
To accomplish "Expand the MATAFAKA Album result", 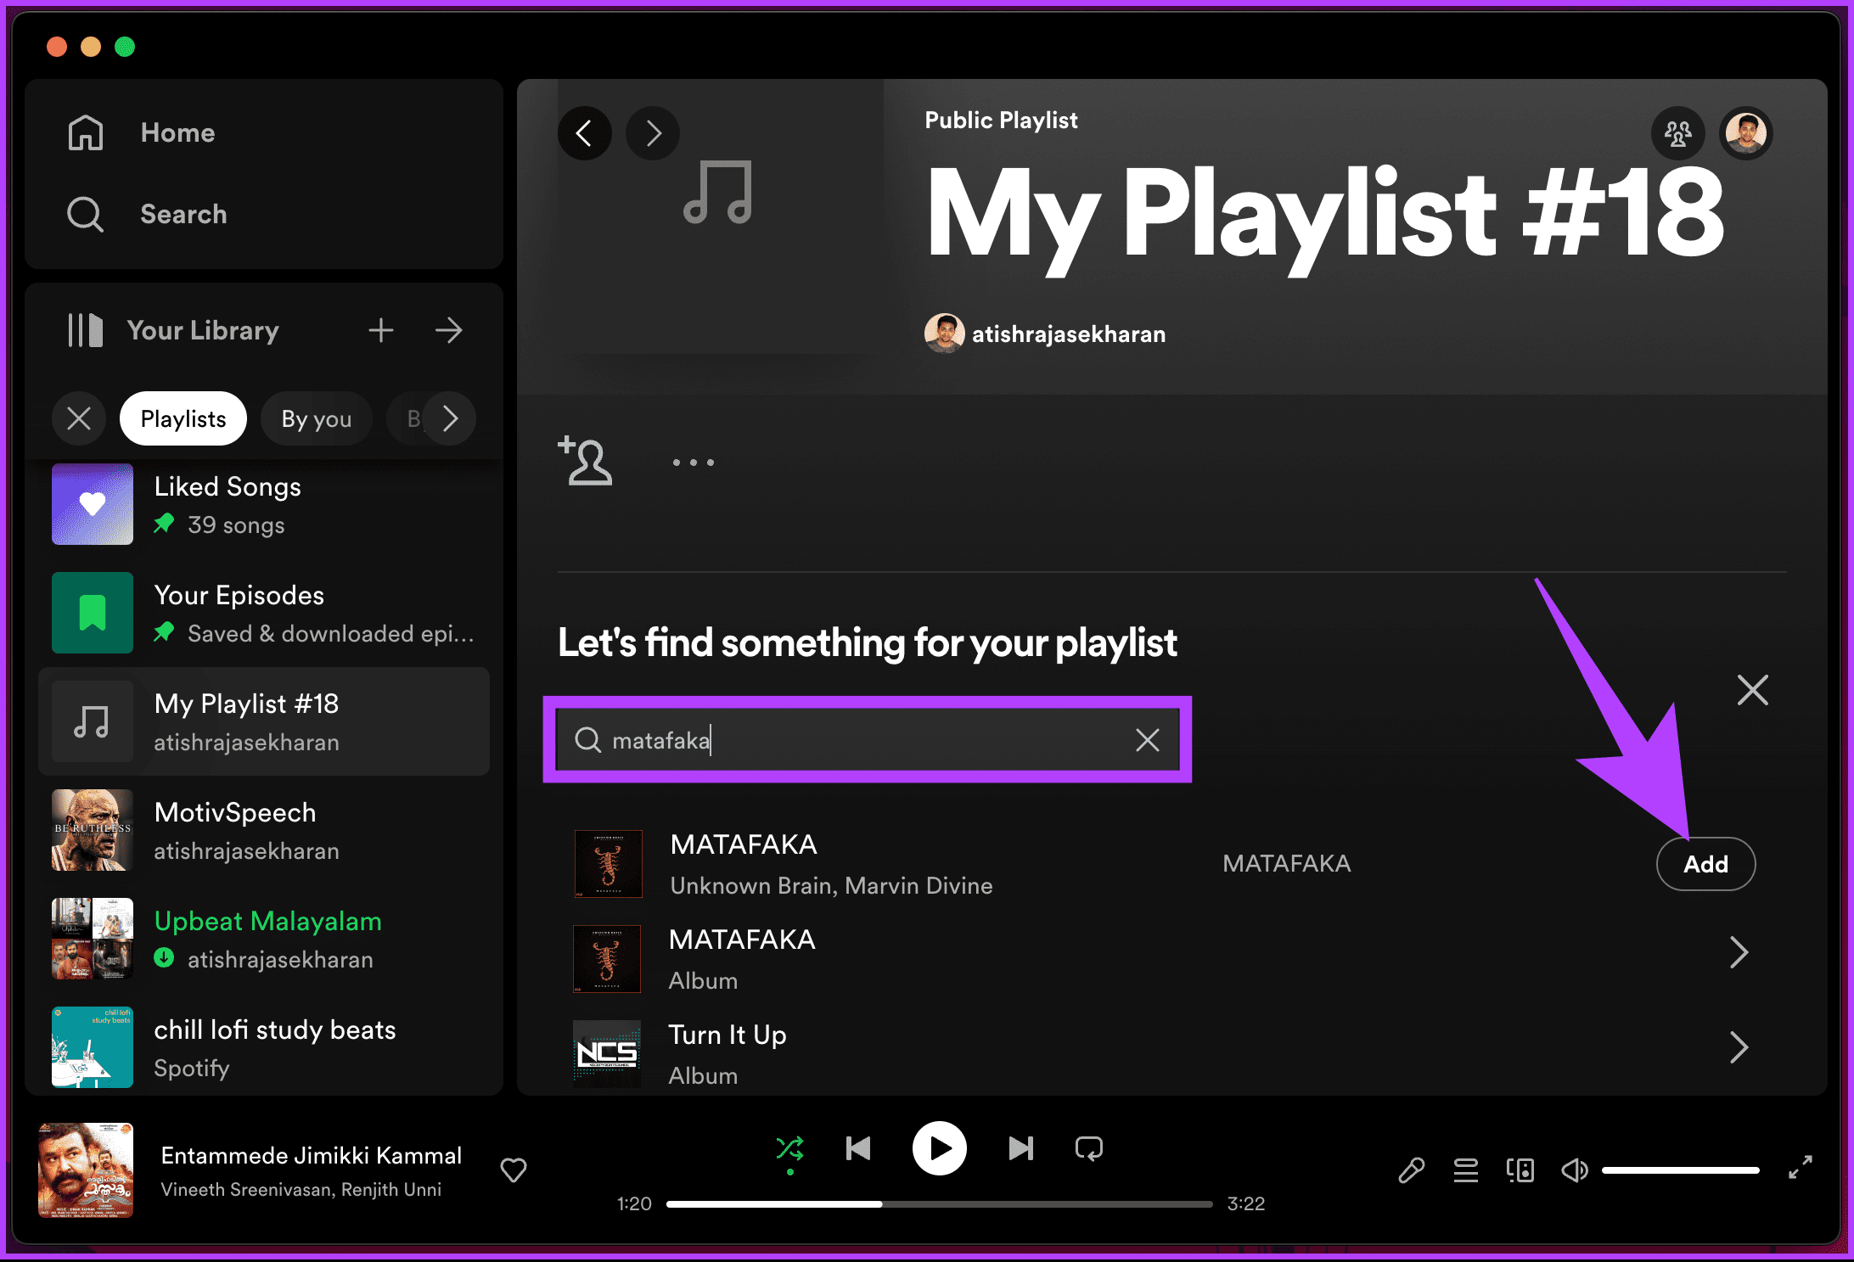I will tap(1739, 952).
